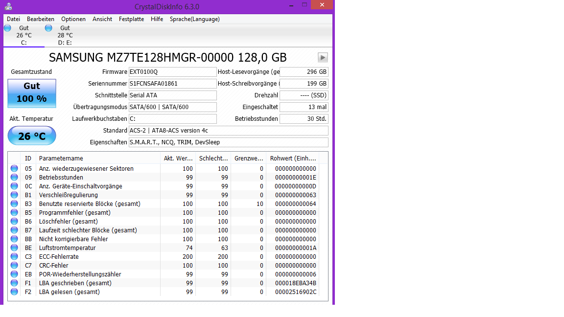Select the C: disk tab
The height and width of the screenshot is (317, 564).
pos(23,35)
